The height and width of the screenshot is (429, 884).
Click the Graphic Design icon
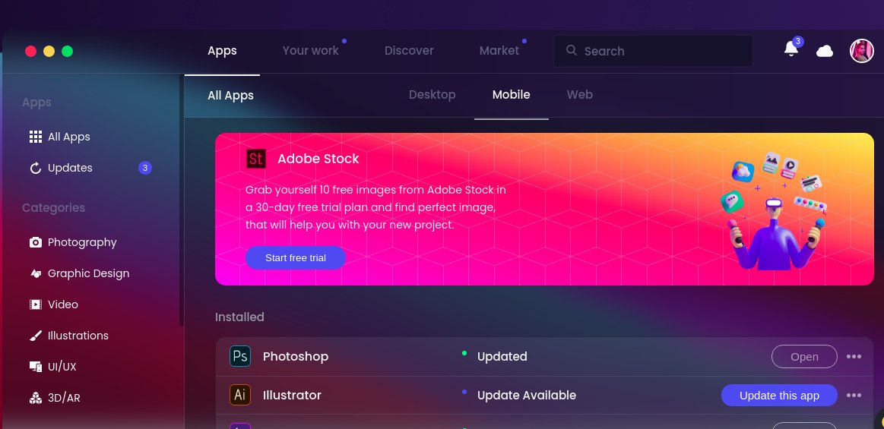[x=36, y=273]
